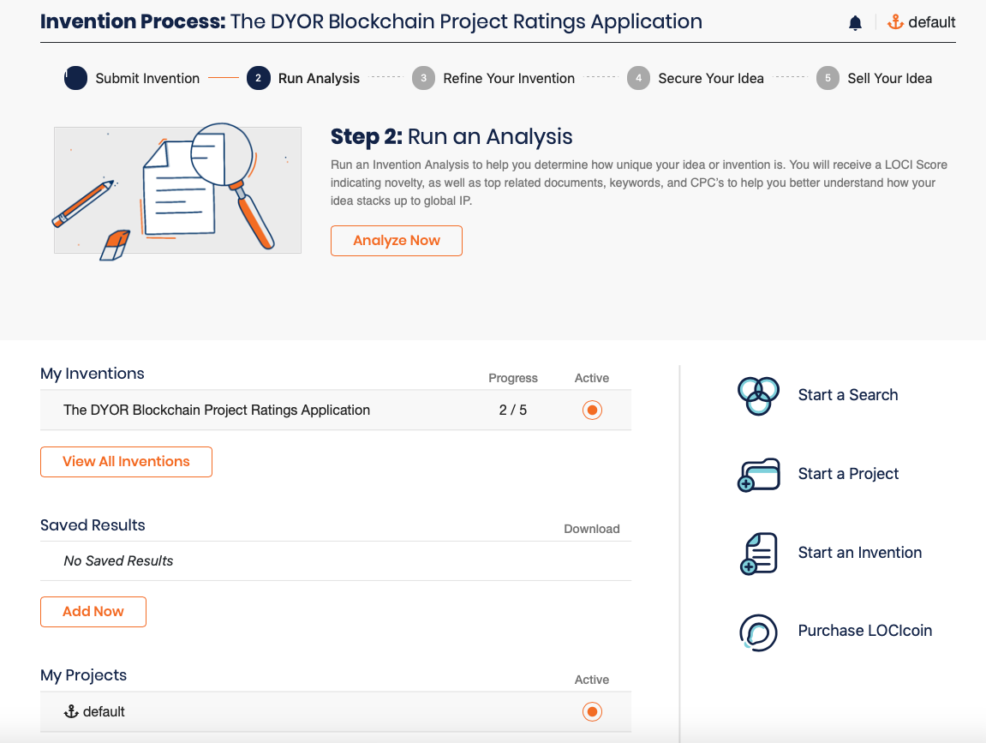Click the Add Now button
986x743 pixels.
pos(93,612)
